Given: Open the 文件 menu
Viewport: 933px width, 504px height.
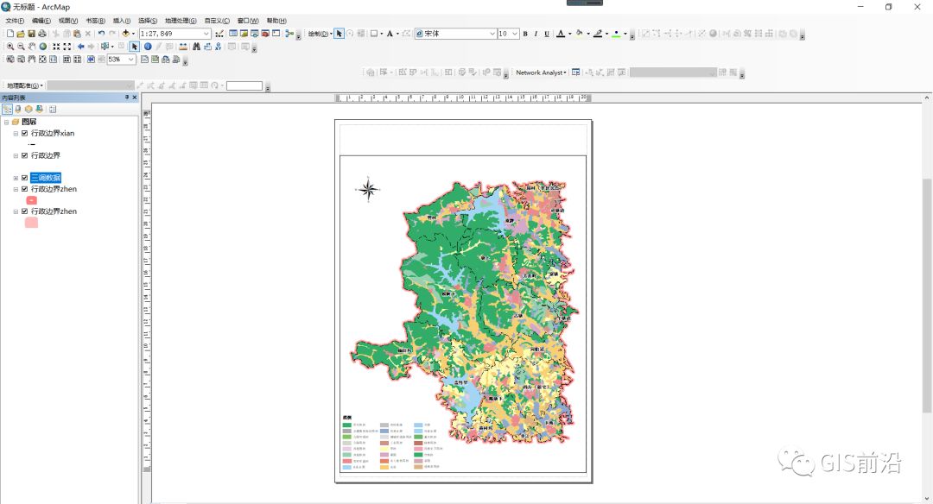Looking at the screenshot, I should click(x=15, y=21).
